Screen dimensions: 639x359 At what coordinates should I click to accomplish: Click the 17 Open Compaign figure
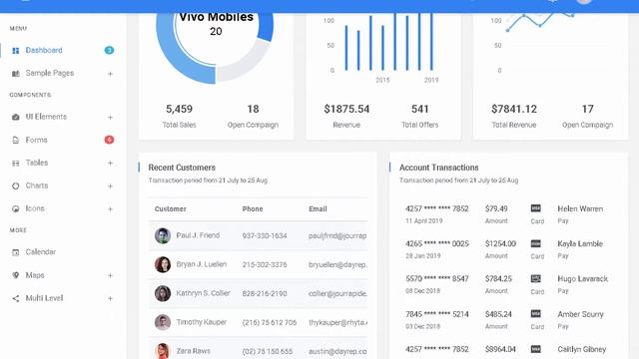587,109
